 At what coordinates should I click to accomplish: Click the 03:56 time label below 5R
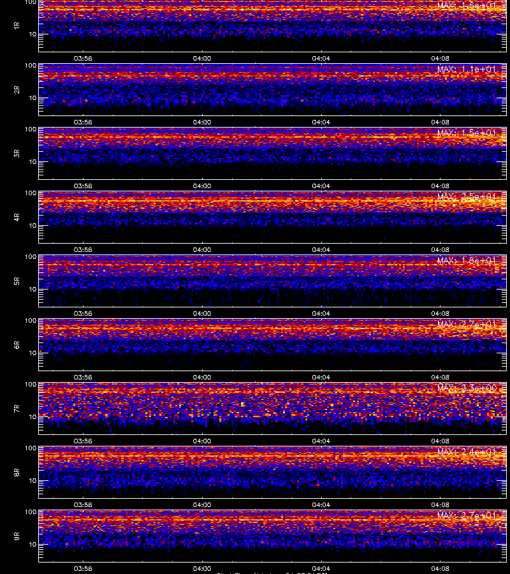[x=83, y=313]
